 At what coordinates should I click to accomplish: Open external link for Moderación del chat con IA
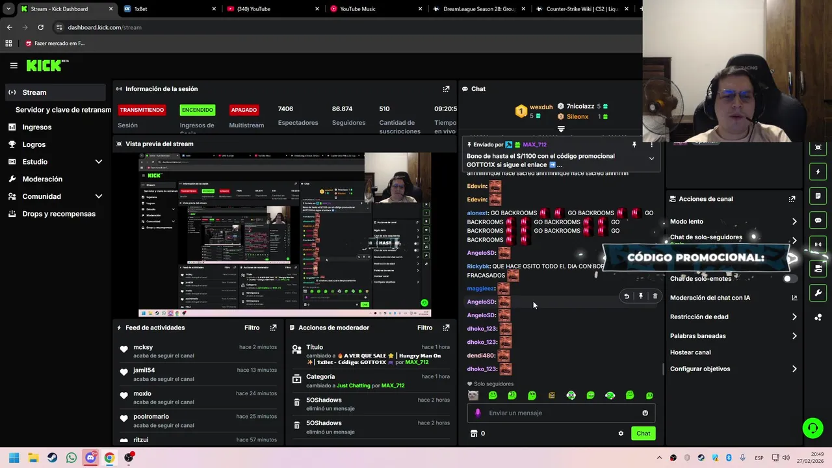coord(794,298)
